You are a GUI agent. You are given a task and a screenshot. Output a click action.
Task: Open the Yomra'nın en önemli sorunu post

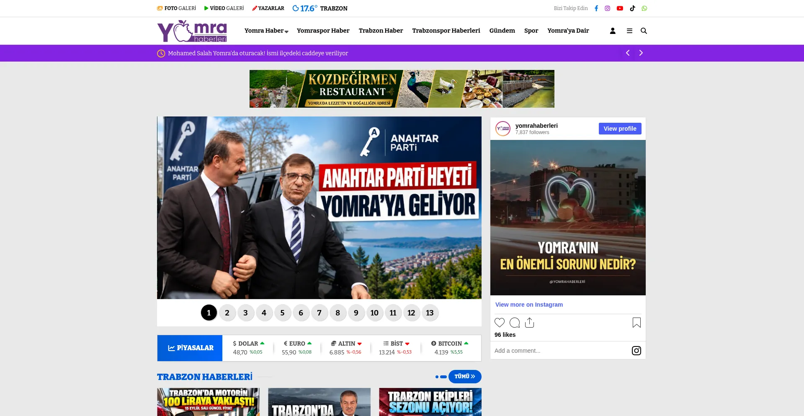pyautogui.click(x=568, y=217)
